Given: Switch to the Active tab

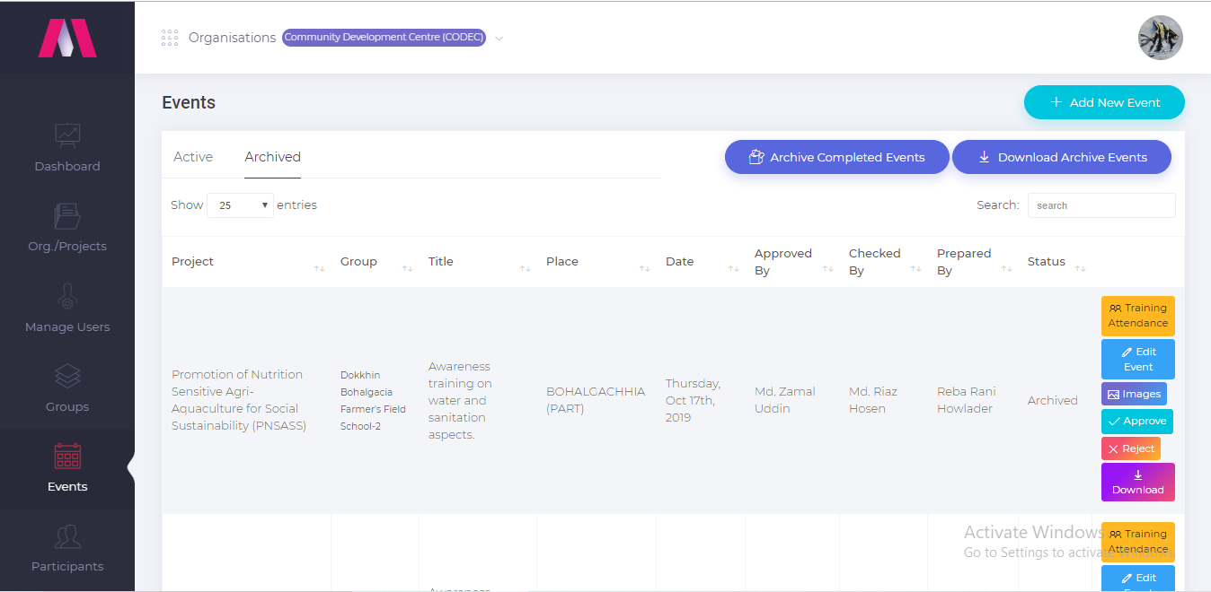Looking at the screenshot, I should pyautogui.click(x=193, y=157).
